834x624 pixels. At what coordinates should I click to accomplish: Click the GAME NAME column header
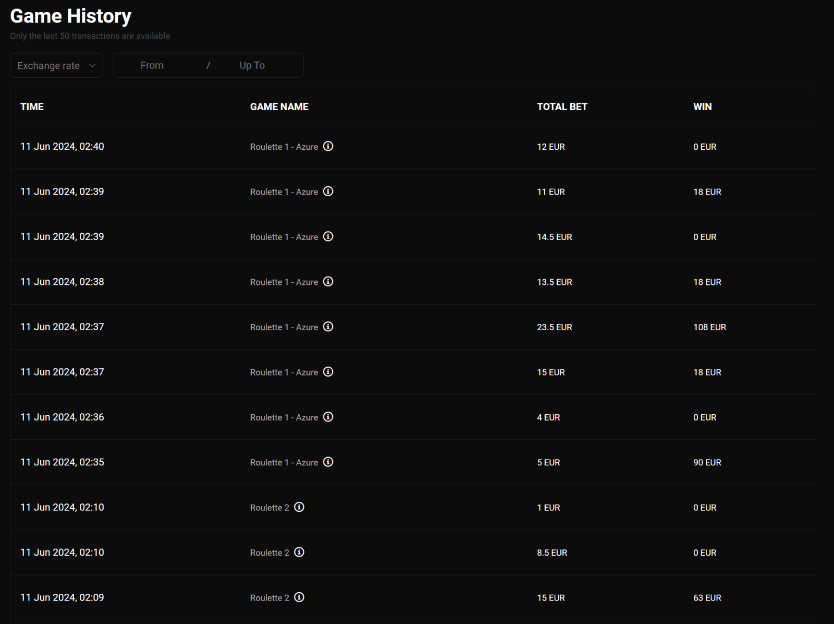tap(279, 106)
